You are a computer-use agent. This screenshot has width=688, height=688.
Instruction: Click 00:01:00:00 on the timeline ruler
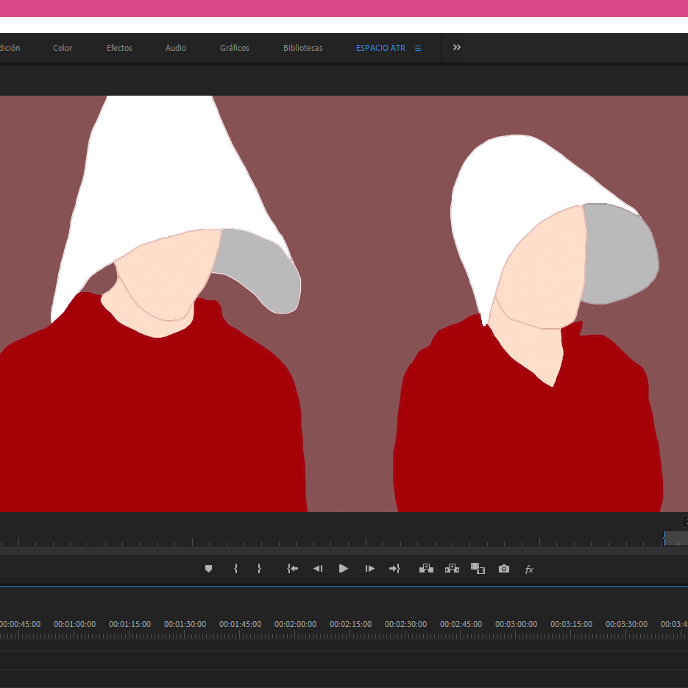74,624
